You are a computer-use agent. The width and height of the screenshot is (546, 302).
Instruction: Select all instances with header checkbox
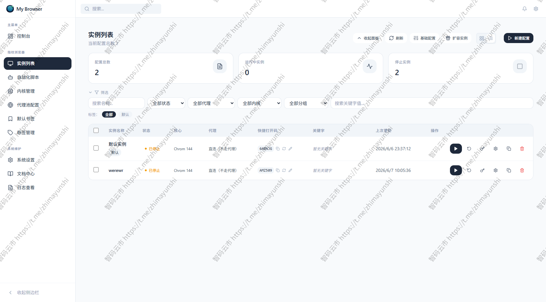(x=96, y=130)
